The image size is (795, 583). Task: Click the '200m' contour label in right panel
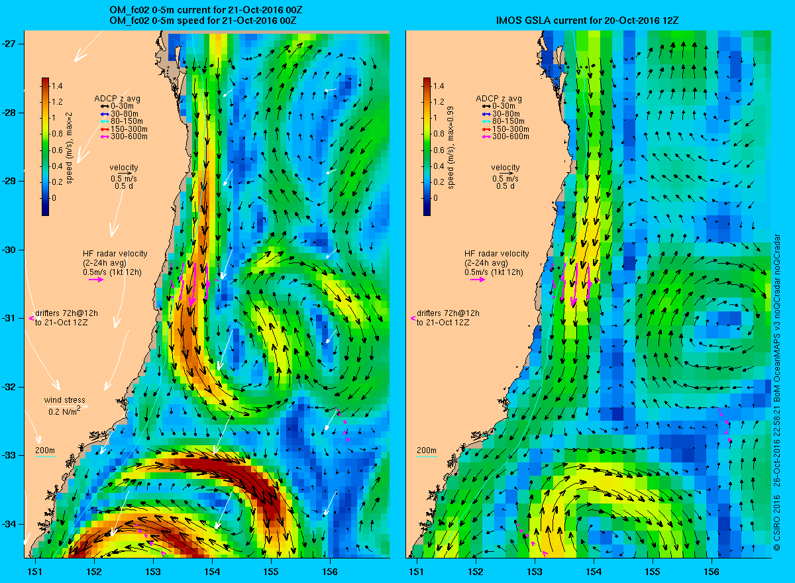click(x=426, y=451)
